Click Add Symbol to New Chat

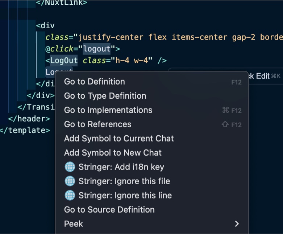click(x=151, y=153)
